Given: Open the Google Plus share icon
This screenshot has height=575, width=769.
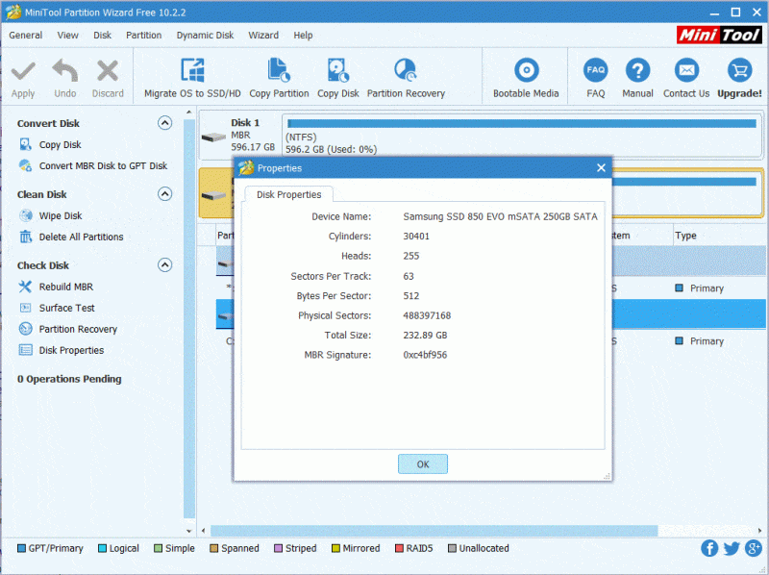Looking at the screenshot, I should click(754, 548).
